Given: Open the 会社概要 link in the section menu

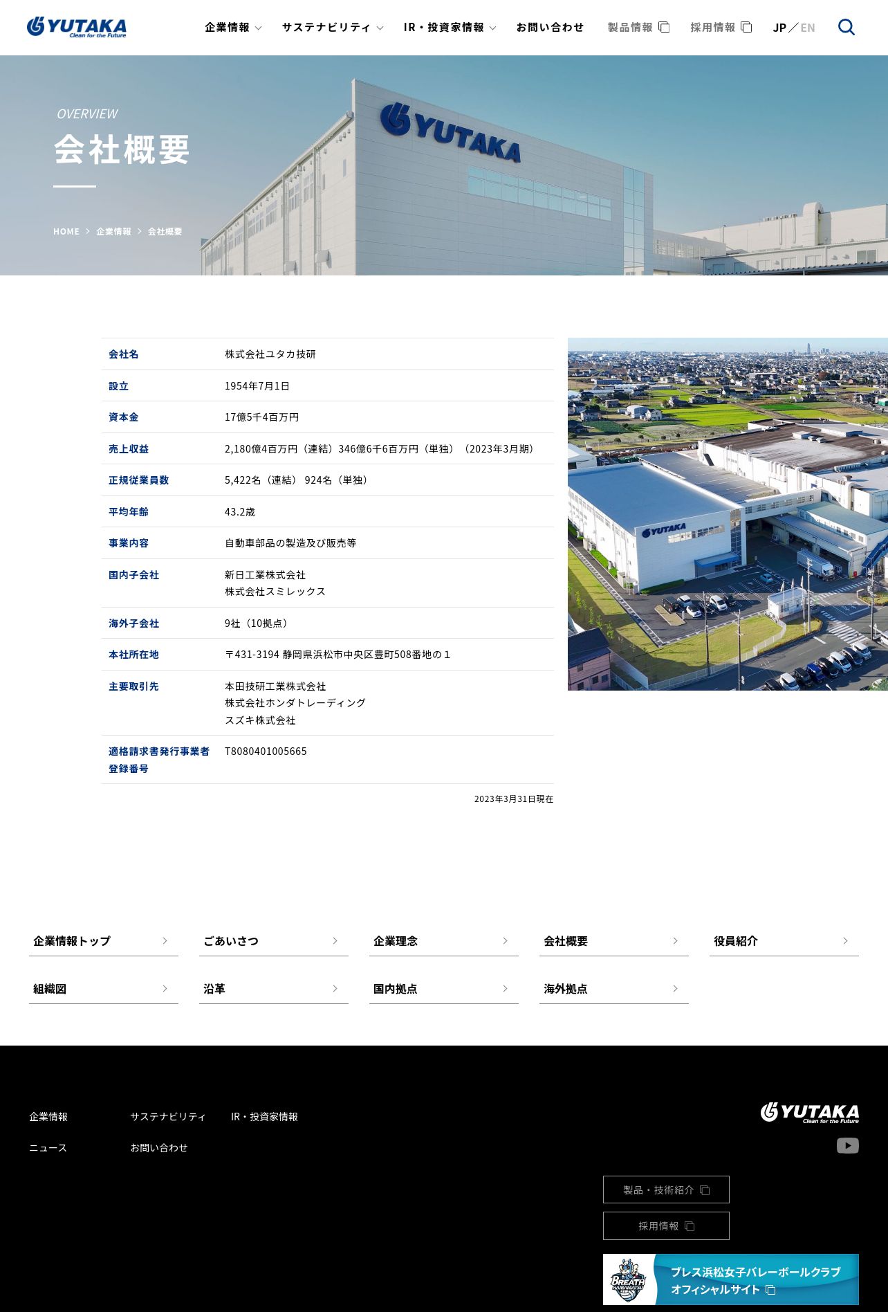Looking at the screenshot, I should point(614,941).
